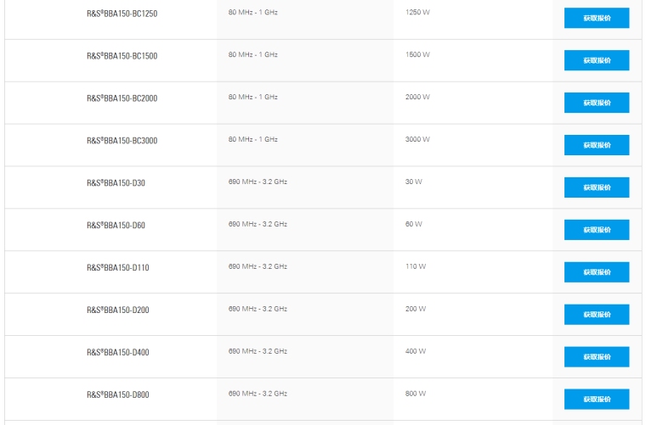
Task: Select the R&S BBA150-BC1500 model name
Action: coord(122,56)
